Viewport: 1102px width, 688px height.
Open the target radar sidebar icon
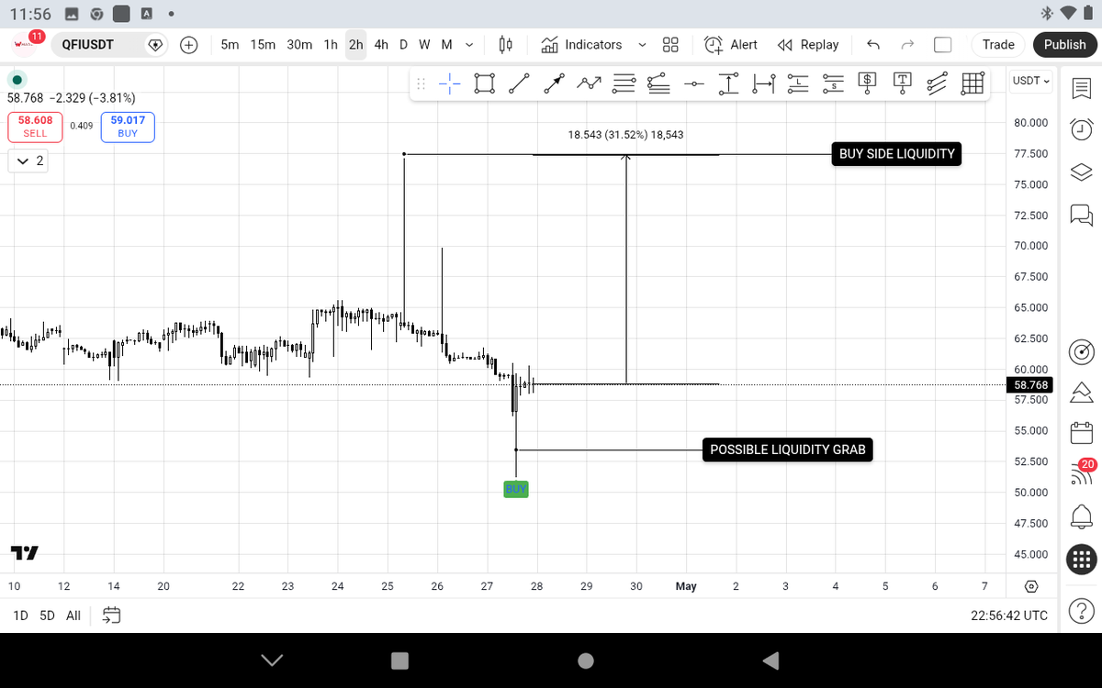pos(1081,351)
